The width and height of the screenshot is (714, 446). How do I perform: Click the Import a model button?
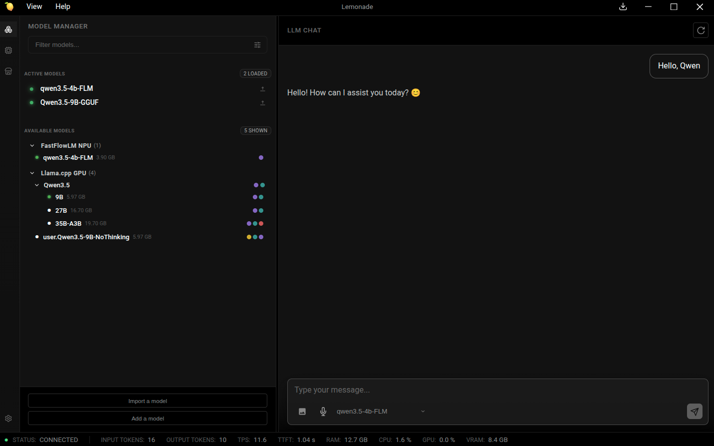147,401
